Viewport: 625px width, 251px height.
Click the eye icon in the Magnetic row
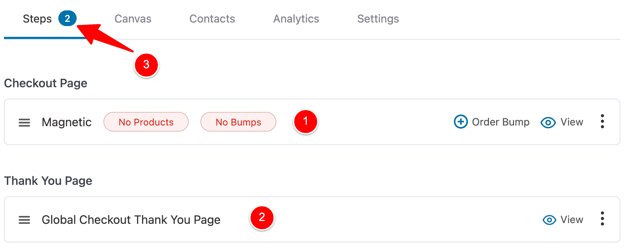(x=548, y=123)
